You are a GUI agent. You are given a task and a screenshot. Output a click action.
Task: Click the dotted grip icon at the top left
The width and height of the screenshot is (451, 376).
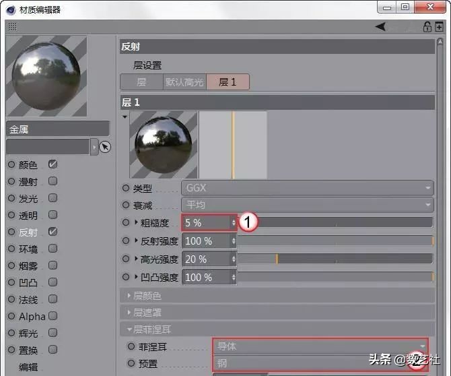[12, 27]
